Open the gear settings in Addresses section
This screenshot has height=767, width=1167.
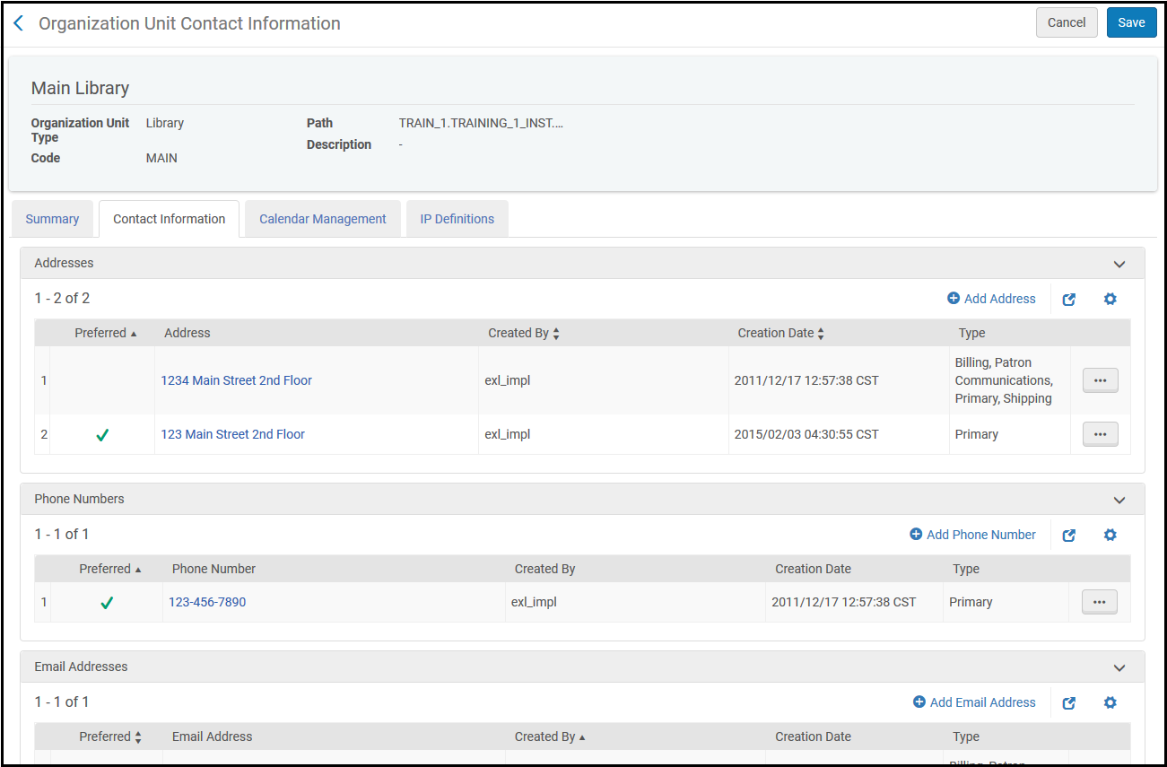pos(1110,300)
